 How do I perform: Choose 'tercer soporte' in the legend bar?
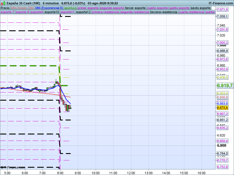tap(135, 8)
